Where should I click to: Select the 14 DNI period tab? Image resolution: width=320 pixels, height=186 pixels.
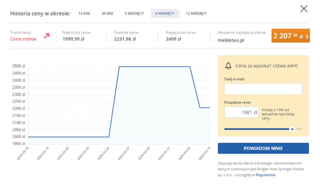point(84,14)
